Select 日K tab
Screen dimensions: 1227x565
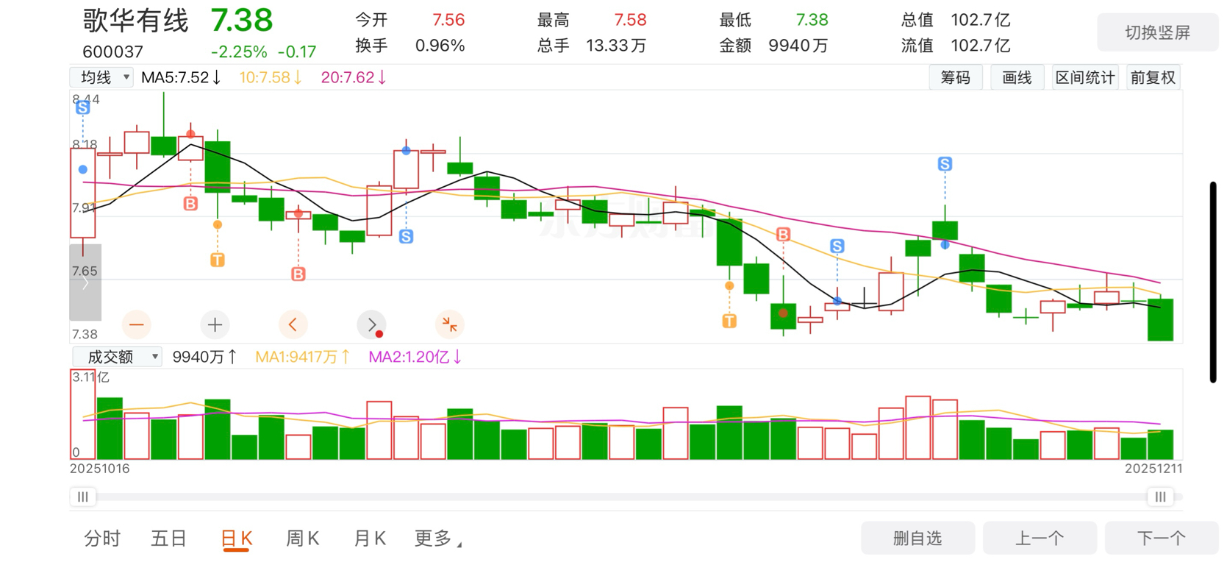click(x=237, y=539)
